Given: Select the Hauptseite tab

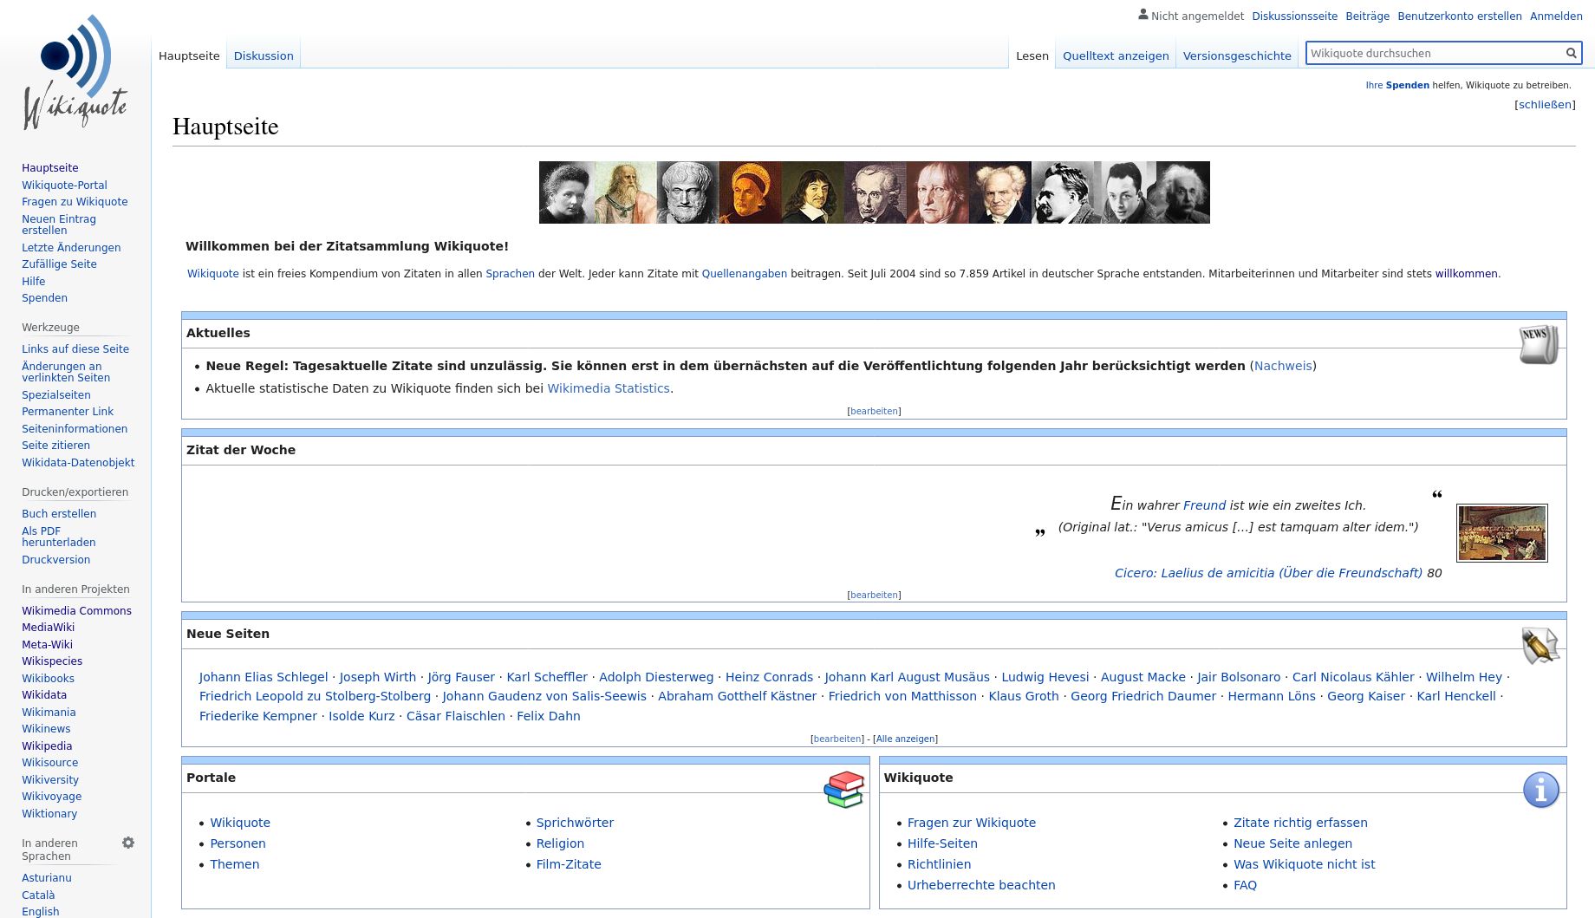Looking at the screenshot, I should (x=189, y=55).
